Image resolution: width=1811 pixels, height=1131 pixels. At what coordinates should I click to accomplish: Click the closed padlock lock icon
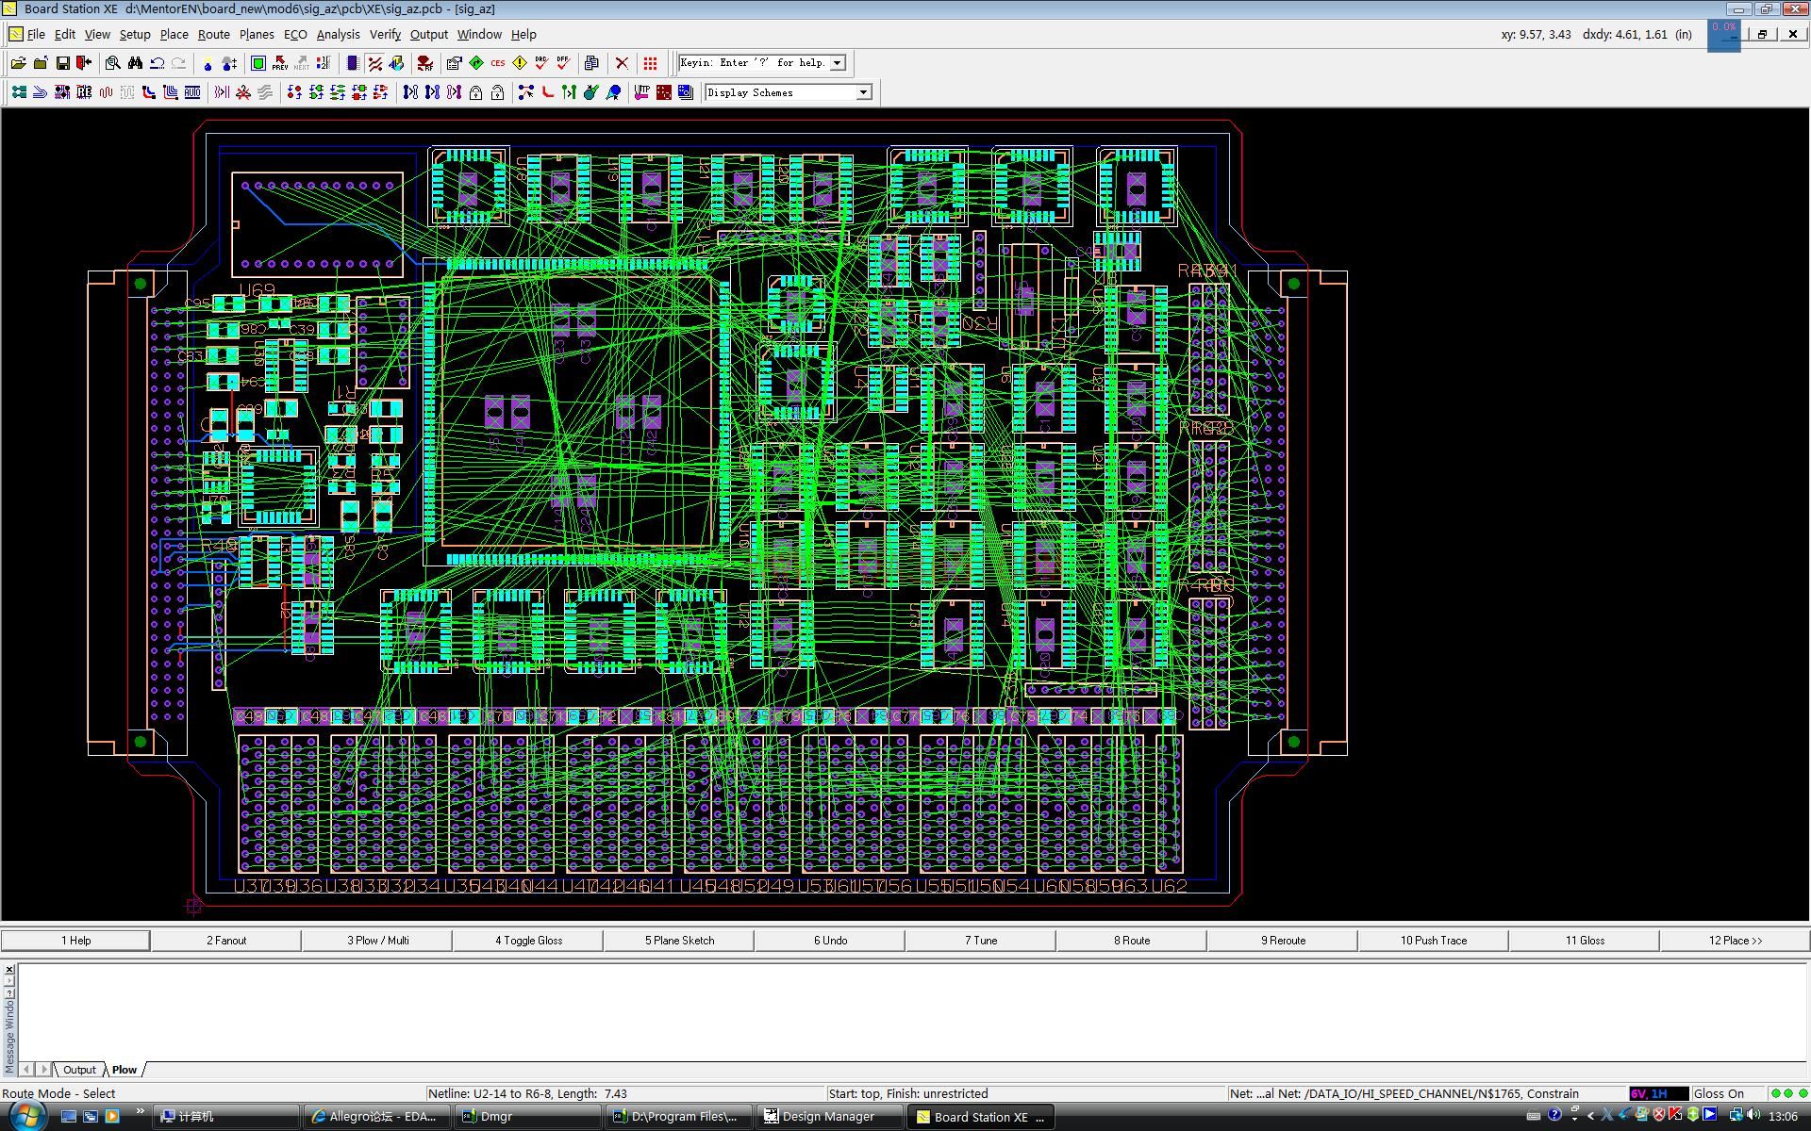pyautogui.click(x=475, y=92)
